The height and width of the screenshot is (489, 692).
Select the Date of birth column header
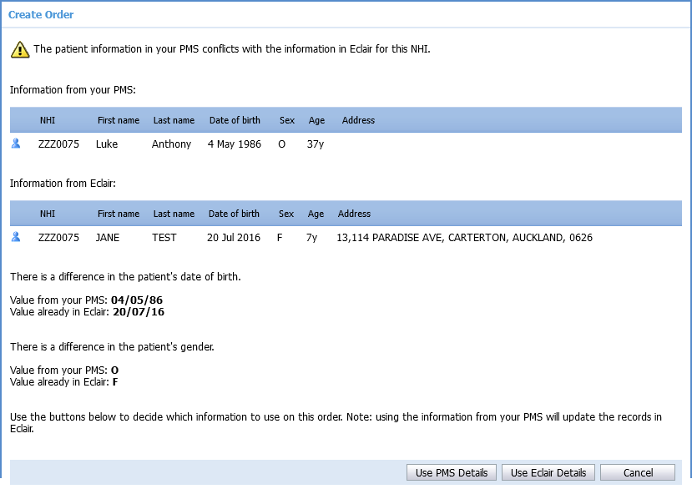click(x=235, y=120)
